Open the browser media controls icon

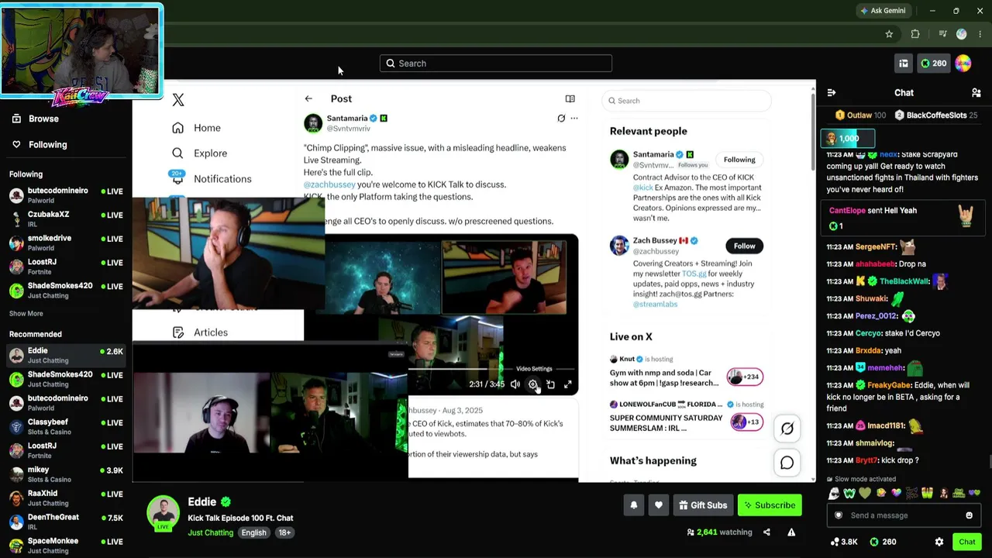[x=942, y=34]
